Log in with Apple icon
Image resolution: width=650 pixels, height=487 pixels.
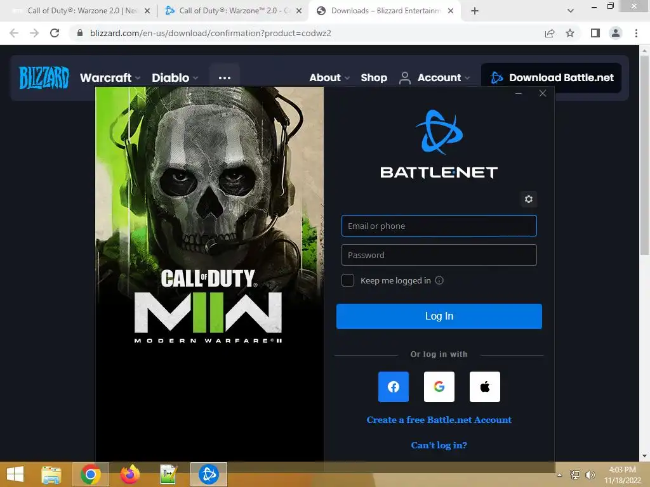click(484, 387)
